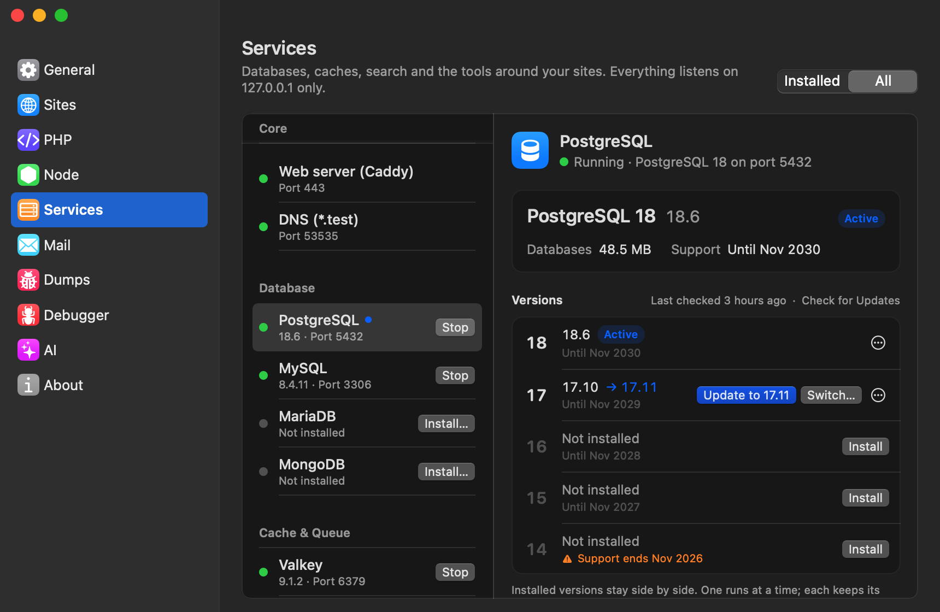The height and width of the screenshot is (612, 940).
Task: Switch filter to All services
Action: (883, 81)
